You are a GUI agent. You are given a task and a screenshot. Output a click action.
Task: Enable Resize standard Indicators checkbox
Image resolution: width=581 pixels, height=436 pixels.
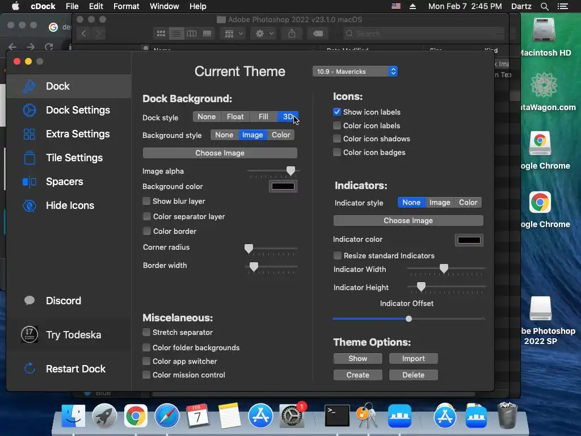pos(337,255)
